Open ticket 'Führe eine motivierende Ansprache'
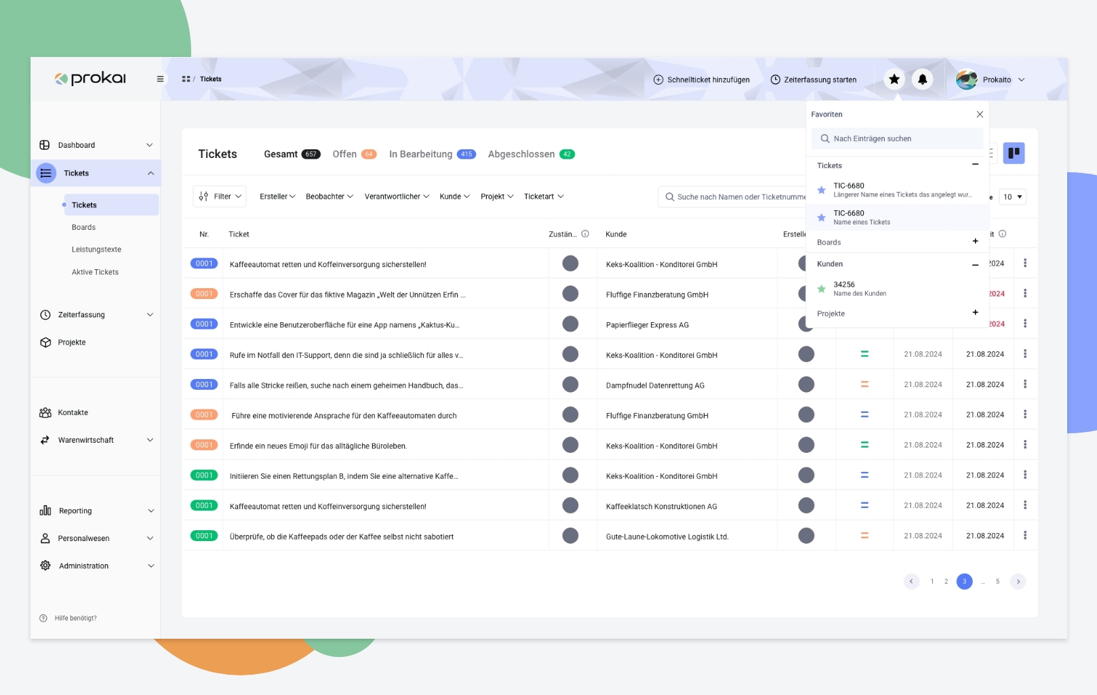The image size is (1097, 695). pyautogui.click(x=344, y=416)
